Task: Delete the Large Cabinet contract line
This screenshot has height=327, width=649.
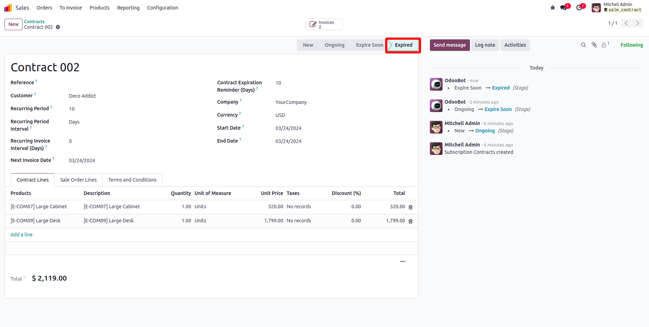Action: tap(411, 207)
